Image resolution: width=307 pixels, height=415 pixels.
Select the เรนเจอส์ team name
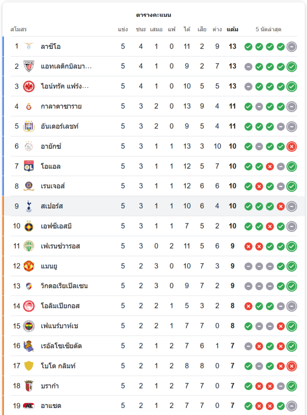(x=53, y=186)
